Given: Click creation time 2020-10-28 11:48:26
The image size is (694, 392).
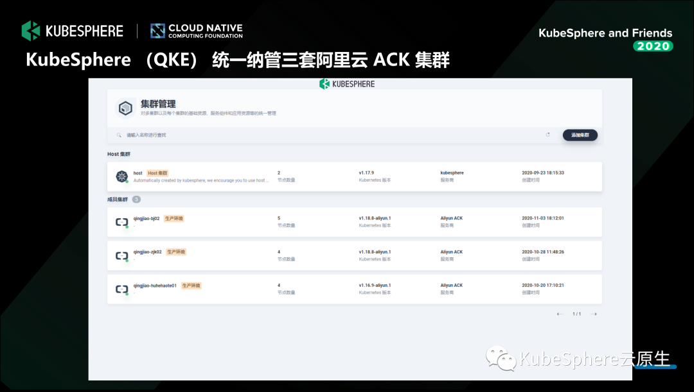Looking at the screenshot, I should [542, 252].
